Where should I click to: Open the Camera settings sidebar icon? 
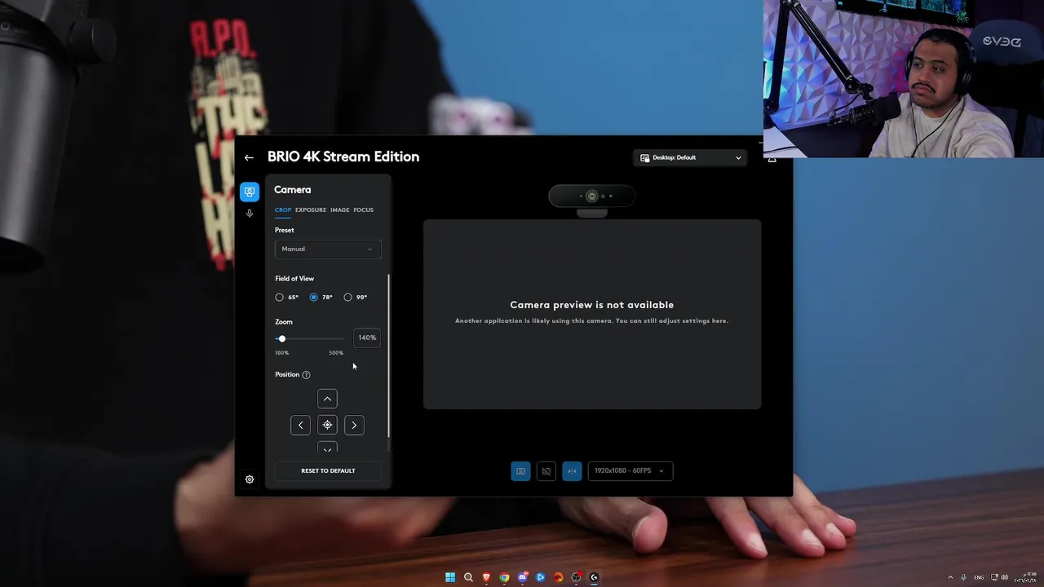point(250,192)
